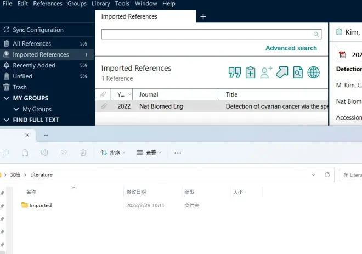The width and height of the screenshot is (362, 254).
Task: Open the References menu
Action: click(48, 4)
